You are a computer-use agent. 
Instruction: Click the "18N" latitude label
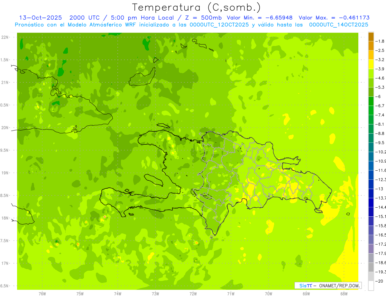point(5,218)
